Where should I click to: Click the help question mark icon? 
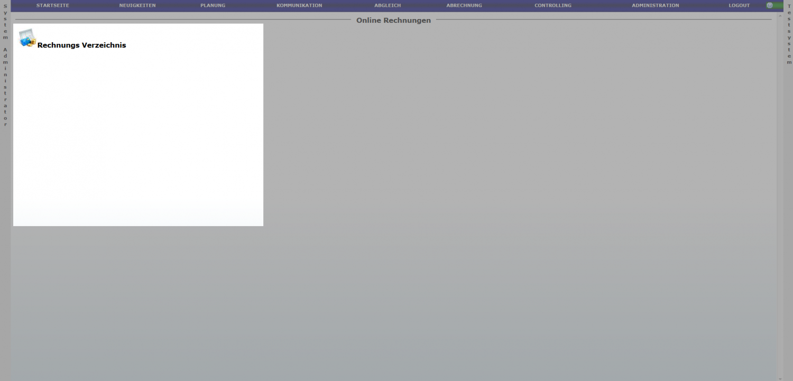770,5
